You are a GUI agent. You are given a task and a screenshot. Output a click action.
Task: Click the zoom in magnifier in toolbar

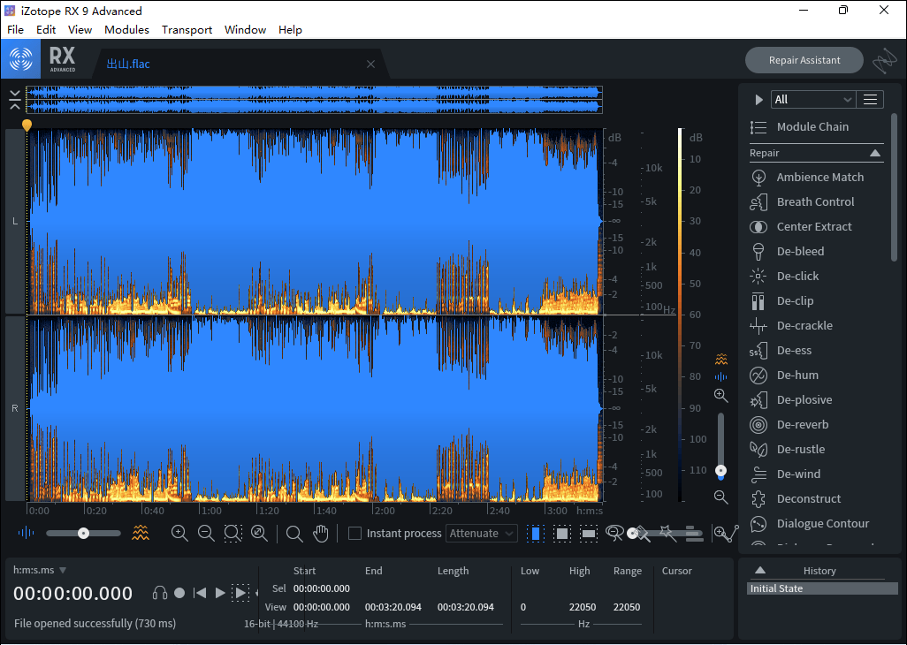[x=179, y=533]
